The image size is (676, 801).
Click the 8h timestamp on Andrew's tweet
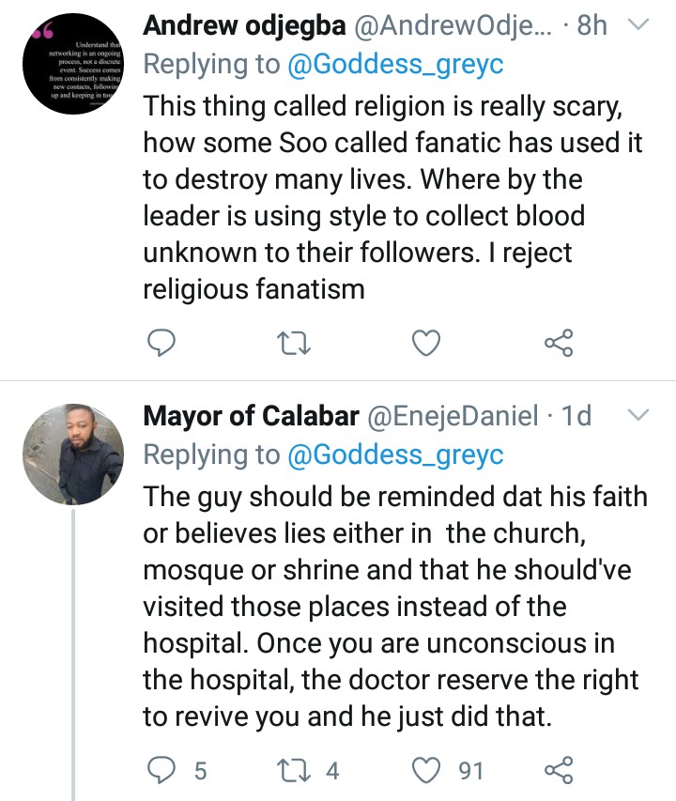pyautogui.click(x=591, y=26)
